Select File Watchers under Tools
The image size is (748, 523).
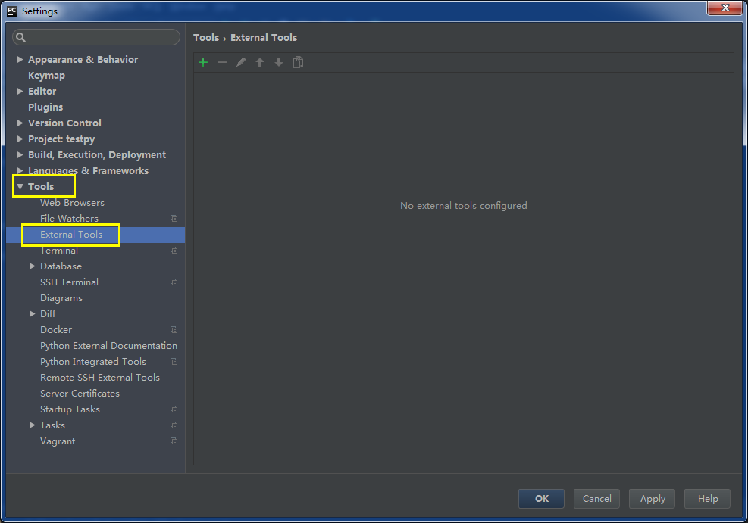[69, 219]
